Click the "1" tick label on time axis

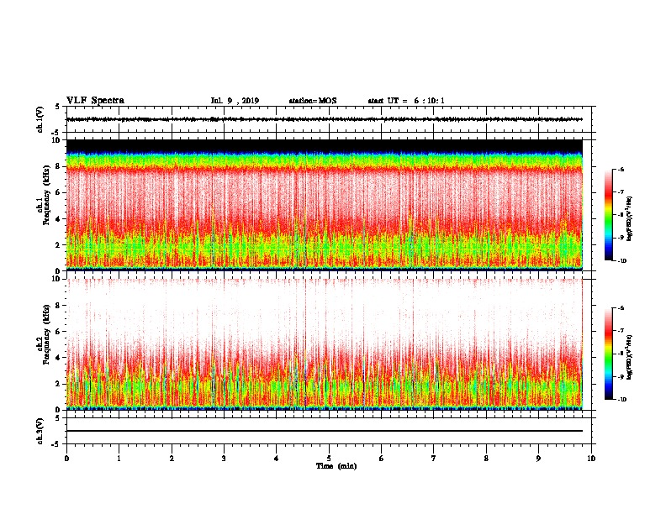click(119, 459)
